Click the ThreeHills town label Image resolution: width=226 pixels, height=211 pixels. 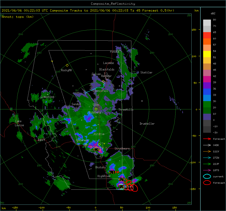pyautogui.click(x=126, y=110)
